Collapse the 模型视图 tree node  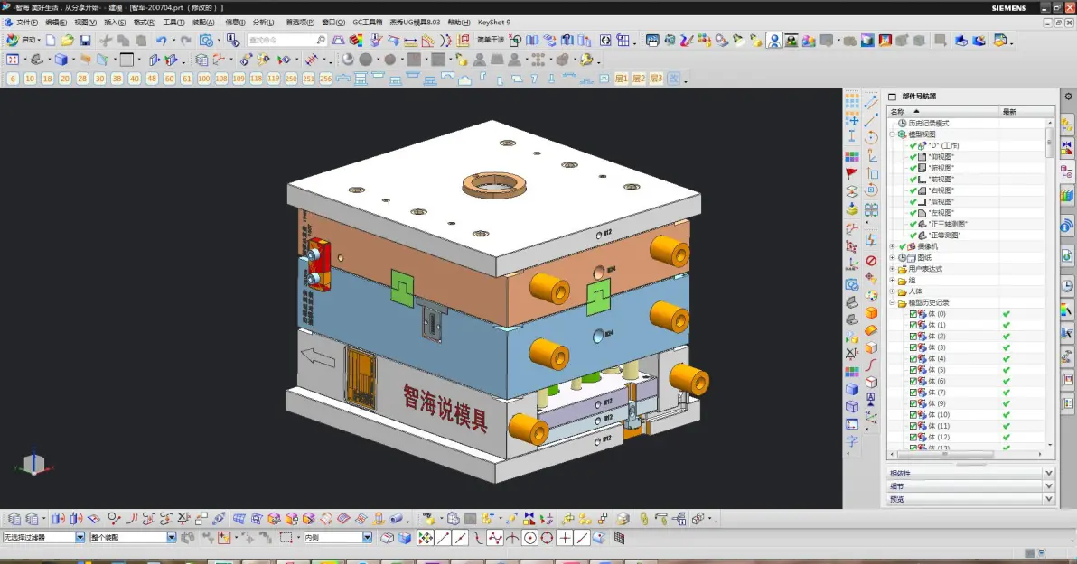coord(893,134)
